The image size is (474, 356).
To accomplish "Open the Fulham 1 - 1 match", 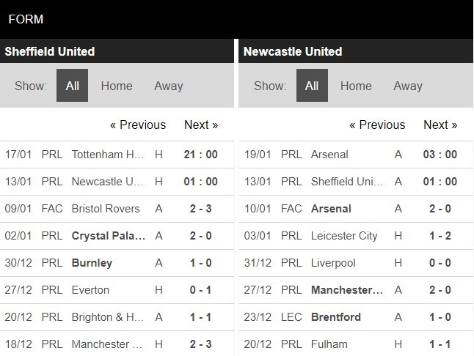I will pos(356,344).
